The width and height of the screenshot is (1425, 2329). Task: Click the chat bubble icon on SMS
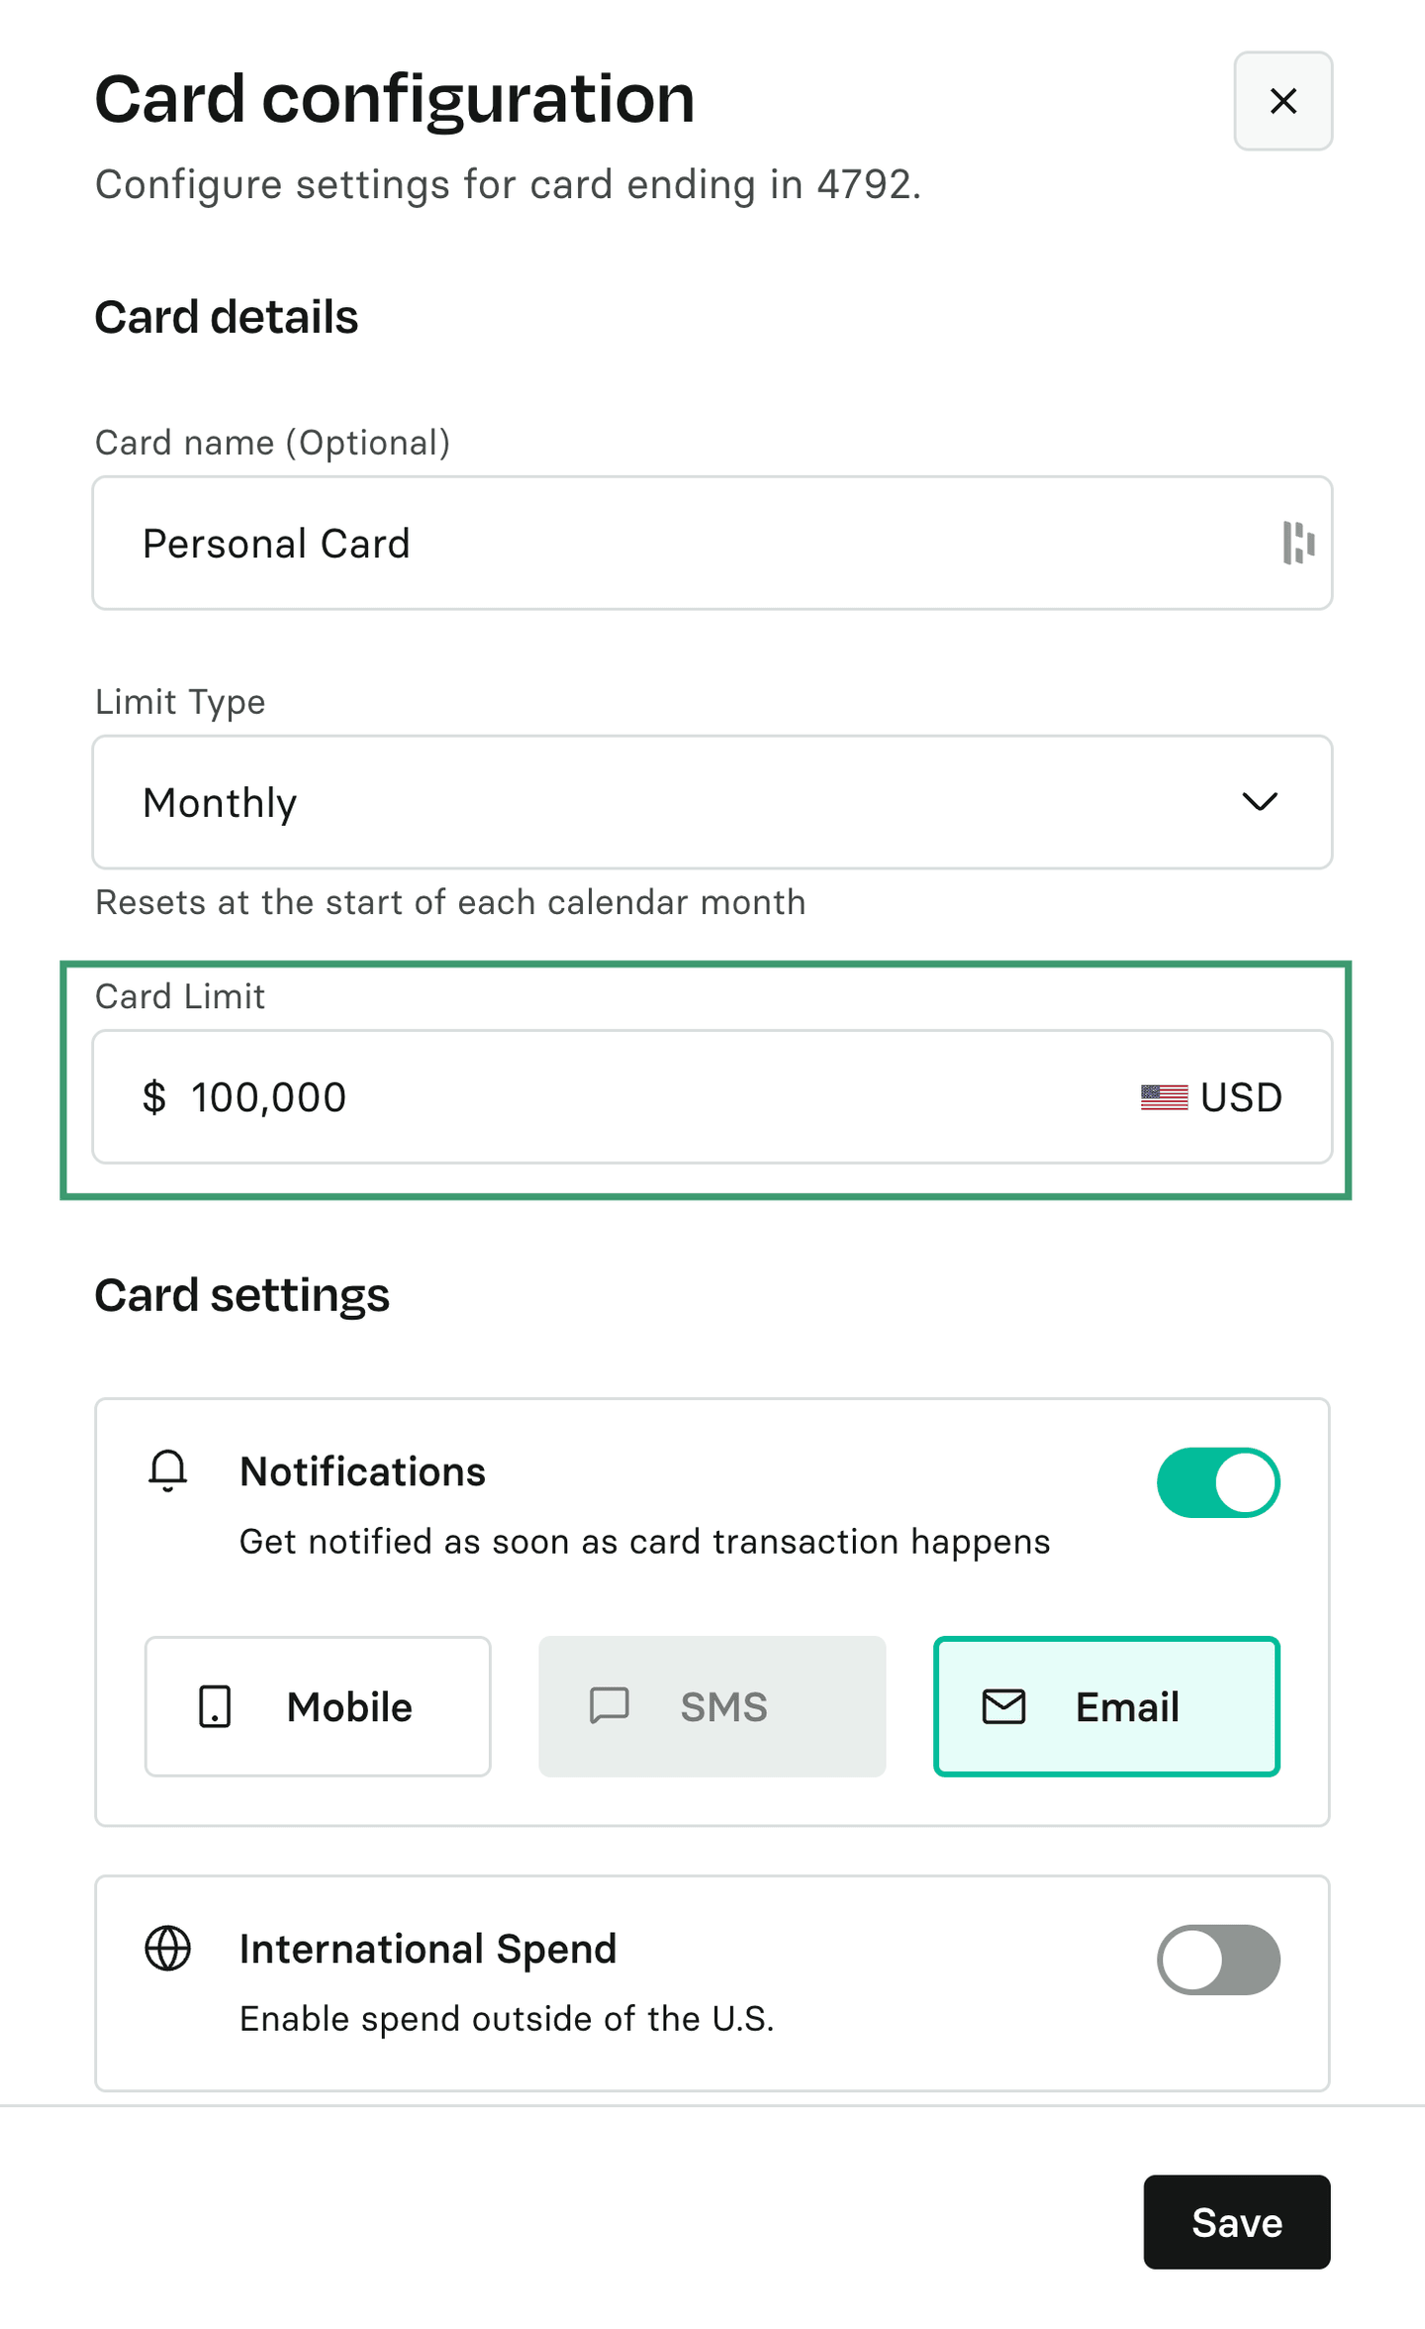coord(610,1706)
